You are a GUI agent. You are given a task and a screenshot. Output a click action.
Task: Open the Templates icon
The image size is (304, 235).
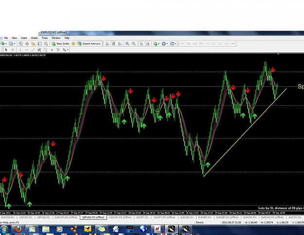pos(172,44)
